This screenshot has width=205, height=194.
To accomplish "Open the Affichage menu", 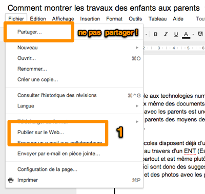I will pyautogui.click(x=63, y=18).
